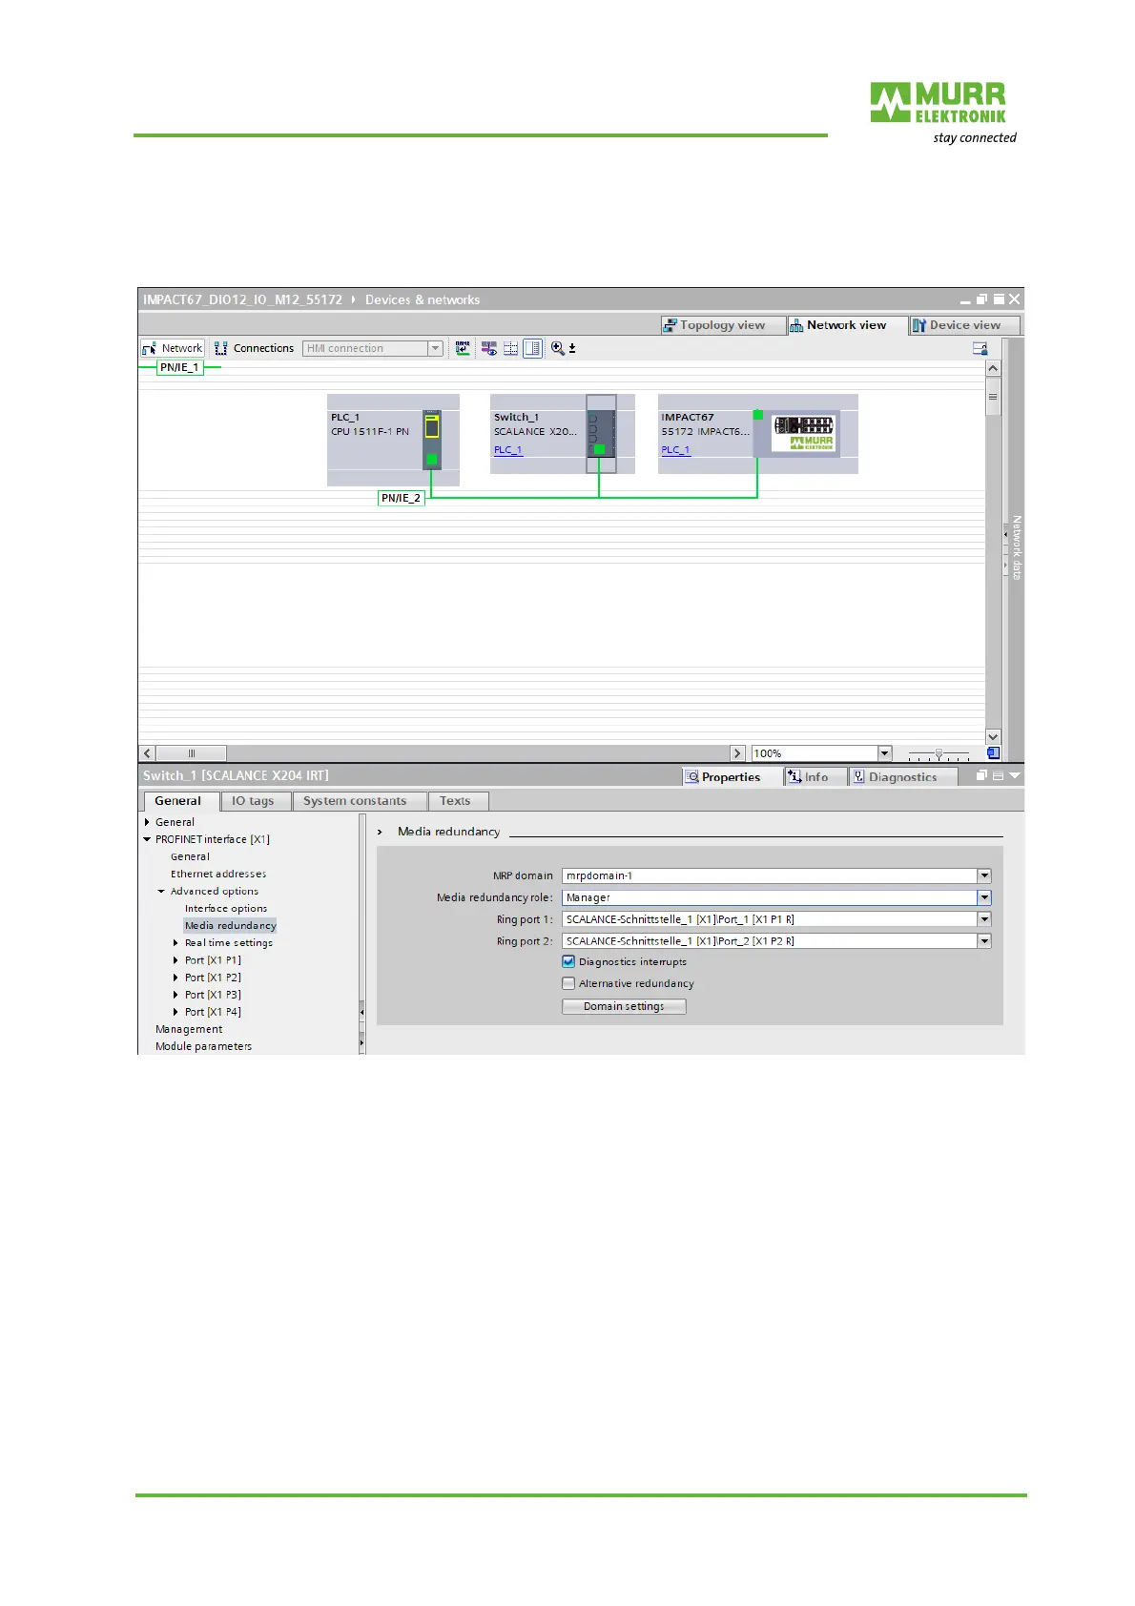Select Management in properties tree
The width and height of the screenshot is (1135, 1606).
coord(189,1029)
